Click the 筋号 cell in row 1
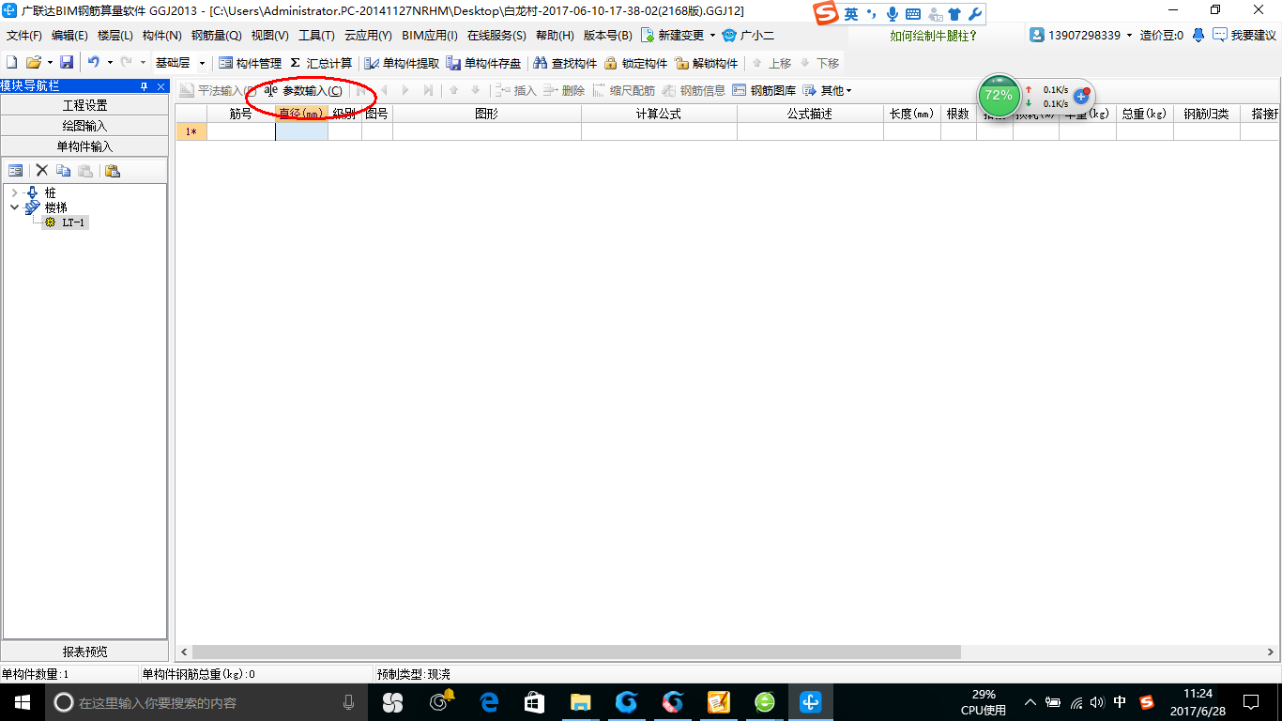 pos(241,131)
